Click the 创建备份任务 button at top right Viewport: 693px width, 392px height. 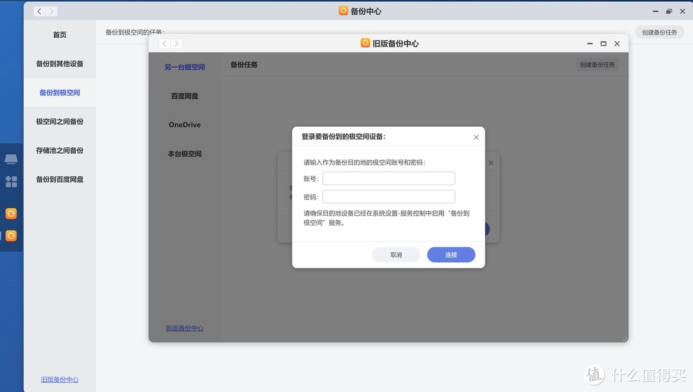coord(660,31)
